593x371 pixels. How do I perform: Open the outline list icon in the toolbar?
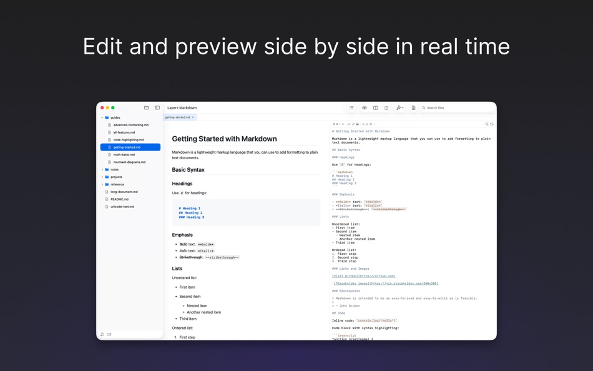pyautogui.click(x=351, y=108)
